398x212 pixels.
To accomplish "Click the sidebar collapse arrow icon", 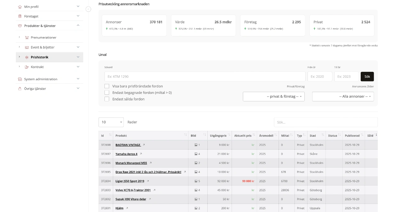I will point(88,9).
